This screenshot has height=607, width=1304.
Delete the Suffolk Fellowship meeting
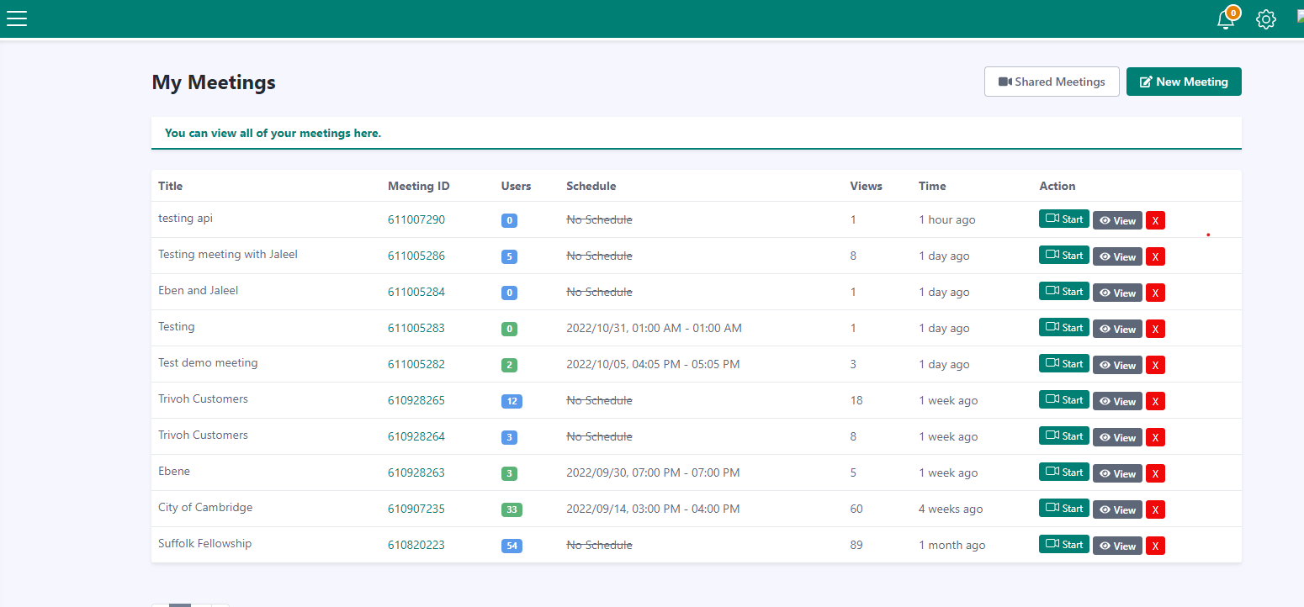point(1155,546)
